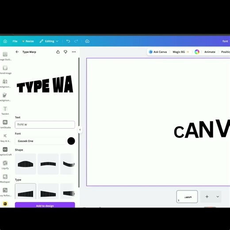Like the Type Warp app with thumbs up
Screen dimensions: 230x230
tap(58, 52)
